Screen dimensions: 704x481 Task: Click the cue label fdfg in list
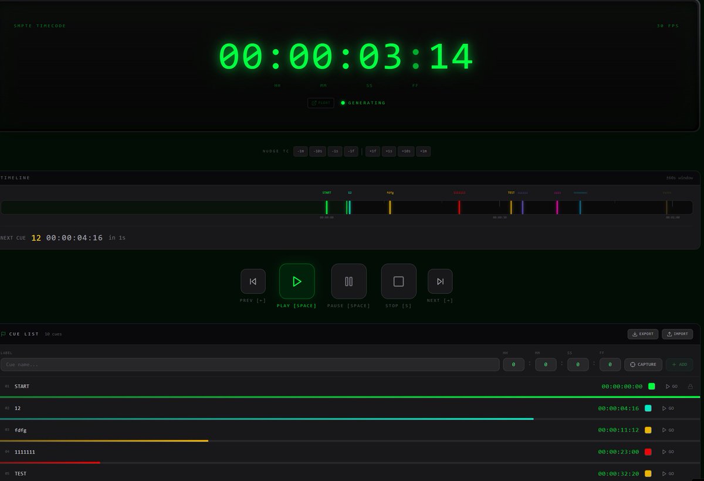tap(21, 430)
